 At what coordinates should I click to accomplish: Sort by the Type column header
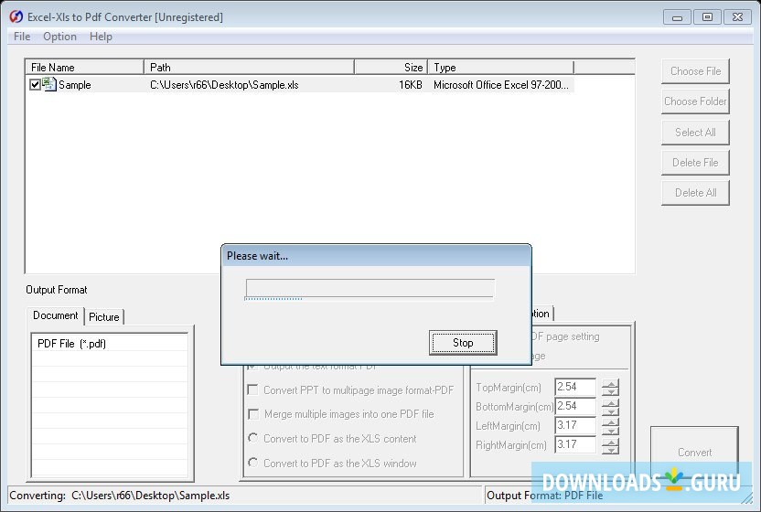[x=501, y=68]
